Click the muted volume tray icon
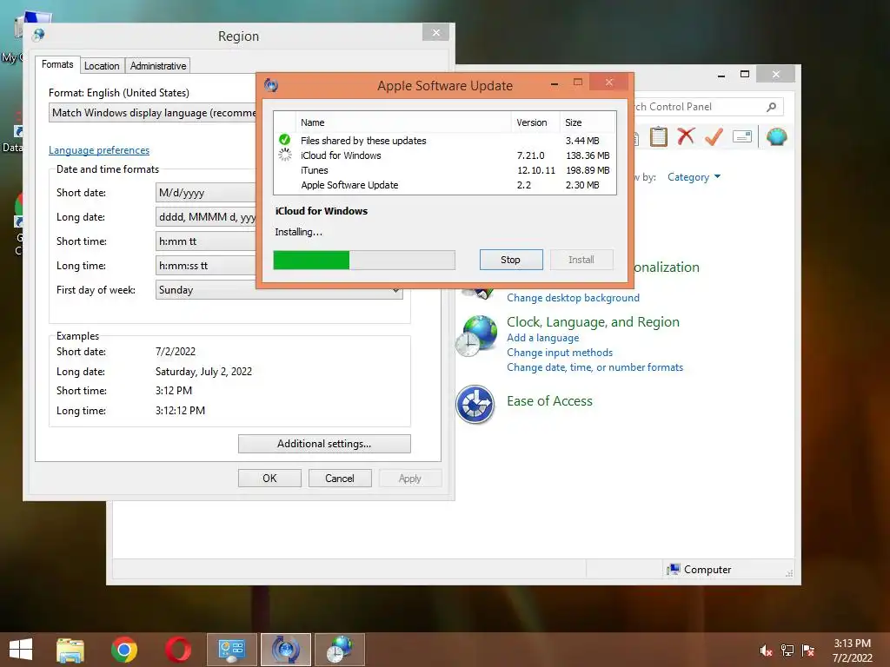This screenshot has width=890, height=667. point(766,650)
